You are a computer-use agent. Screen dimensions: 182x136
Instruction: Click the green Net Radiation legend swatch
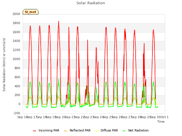pos(124,131)
